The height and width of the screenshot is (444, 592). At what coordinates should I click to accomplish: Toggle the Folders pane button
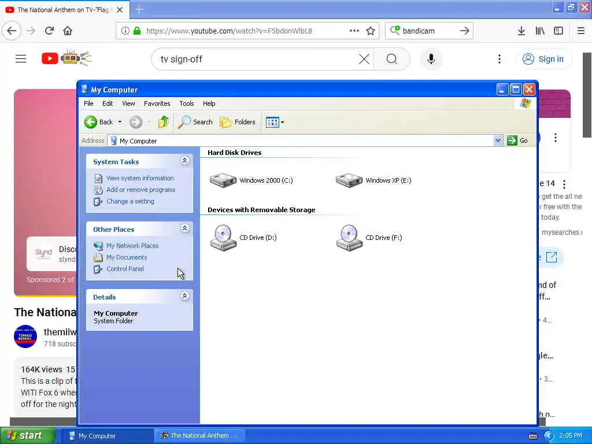[x=238, y=122]
